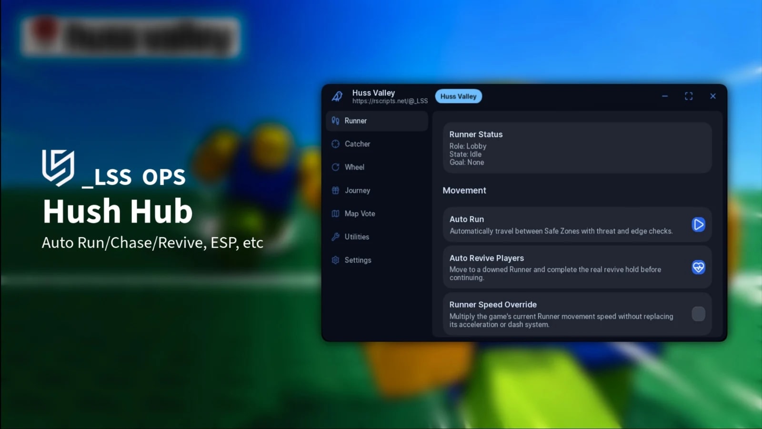Click the _LSS OPS shield logo
The image size is (762, 429).
tap(58, 168)
